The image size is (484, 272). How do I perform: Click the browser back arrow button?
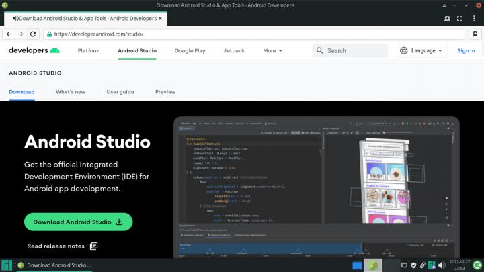(8, 34)
